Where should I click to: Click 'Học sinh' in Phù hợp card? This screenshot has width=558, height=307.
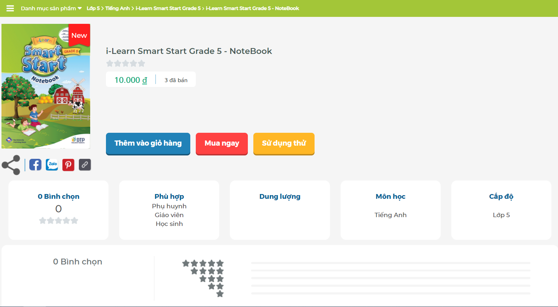[x=169, y=224]
